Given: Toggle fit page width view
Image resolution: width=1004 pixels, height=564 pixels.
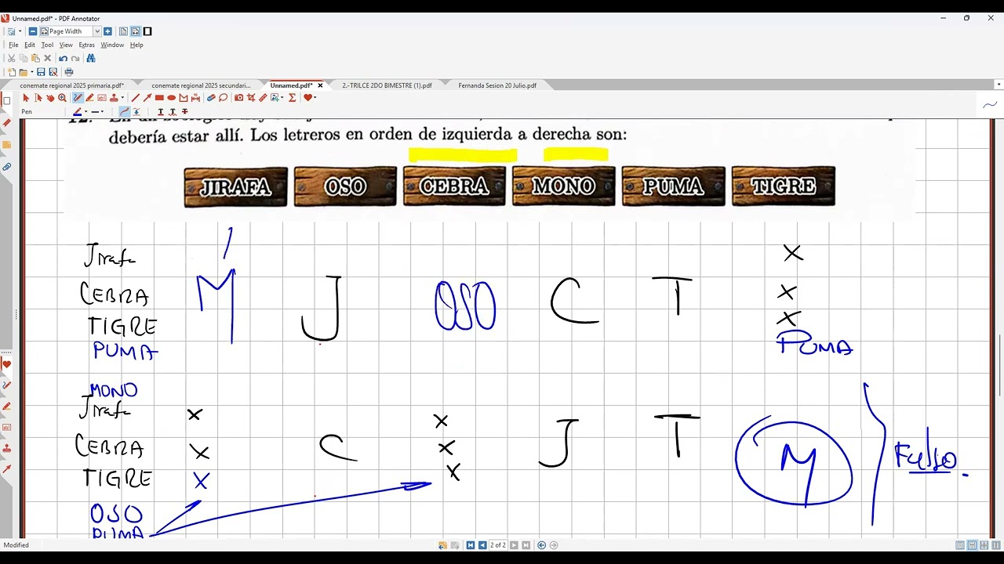Looking at the screenshot, I should click(136, 31).
